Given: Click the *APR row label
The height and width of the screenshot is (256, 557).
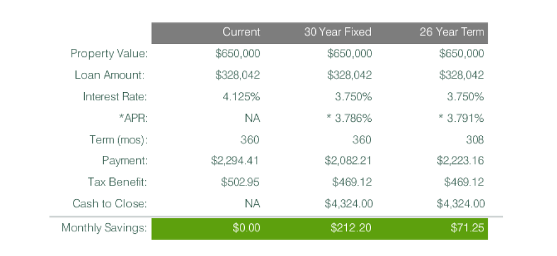Looking at the screenshot, I should pyautogui.click(x=133, y=118).
